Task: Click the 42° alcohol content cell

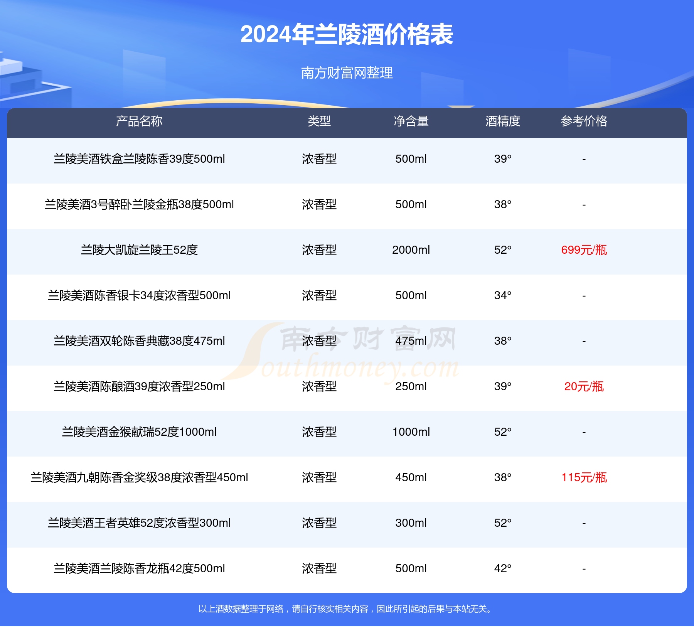Action: click(503, 568)
